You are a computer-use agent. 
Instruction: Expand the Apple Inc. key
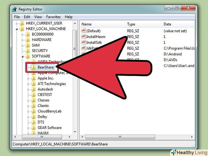pos(28,79)
